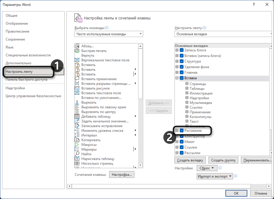Click the Macros play icon
274x199 pixels.
pos(77,145)
